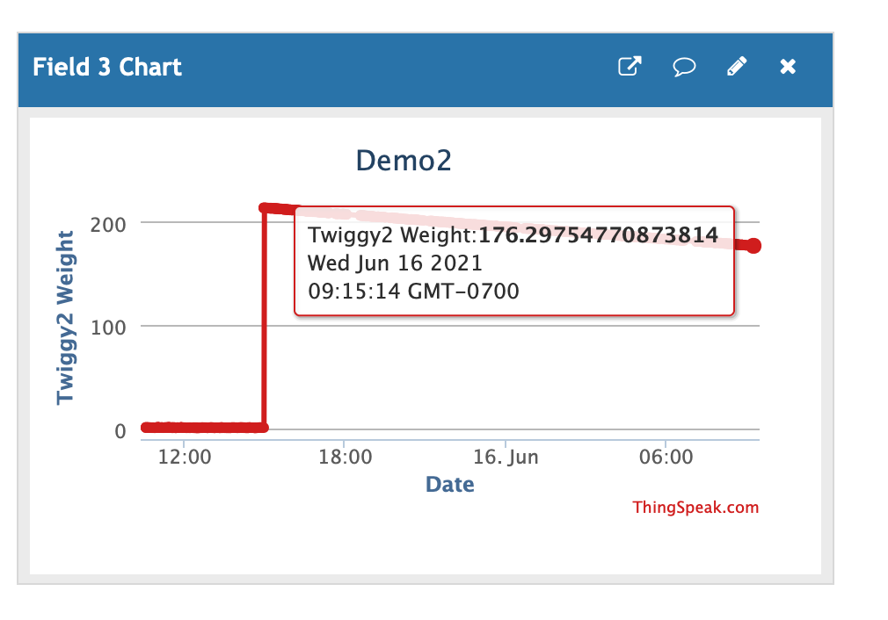This screenshot has width=888, height=620.
Task: Click the peak data point after the jump
Action: tap(265, 208)
